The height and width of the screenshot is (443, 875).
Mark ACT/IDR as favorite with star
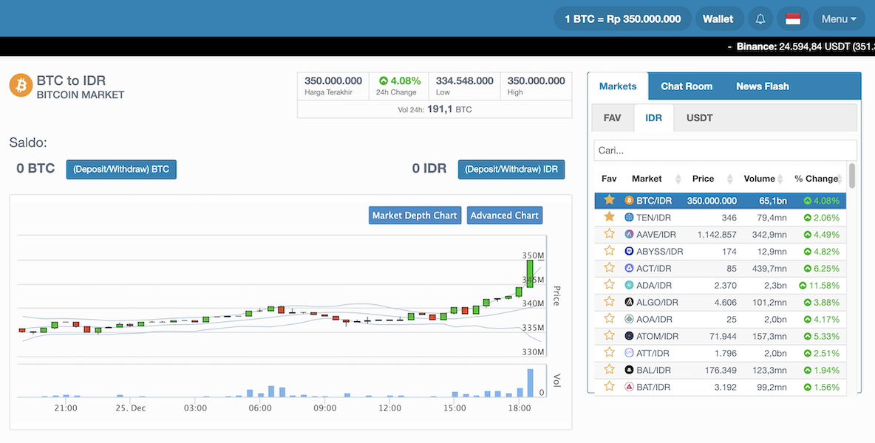tap(609, 268)
